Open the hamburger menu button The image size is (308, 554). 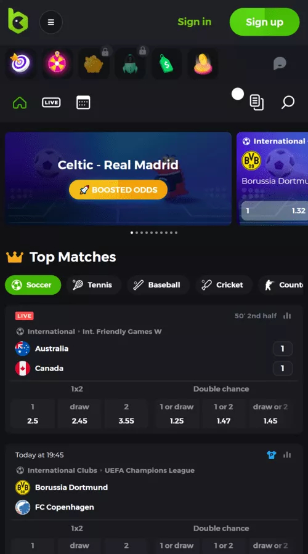pos(51,22)
